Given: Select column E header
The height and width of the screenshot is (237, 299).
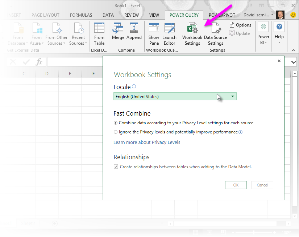Looking at the screenshot, I should tap(70, 74).
